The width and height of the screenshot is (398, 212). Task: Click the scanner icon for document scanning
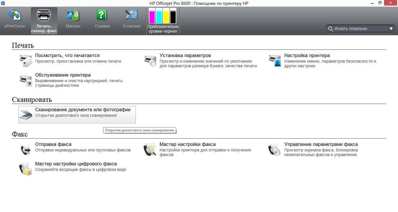(25, 115)
